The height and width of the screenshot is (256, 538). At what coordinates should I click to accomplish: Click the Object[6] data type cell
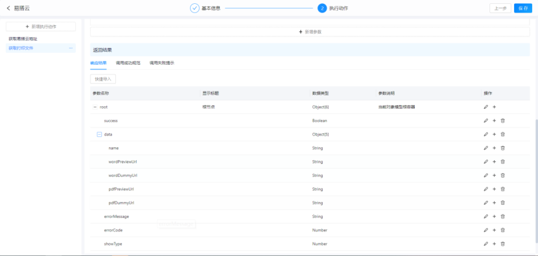320,107
